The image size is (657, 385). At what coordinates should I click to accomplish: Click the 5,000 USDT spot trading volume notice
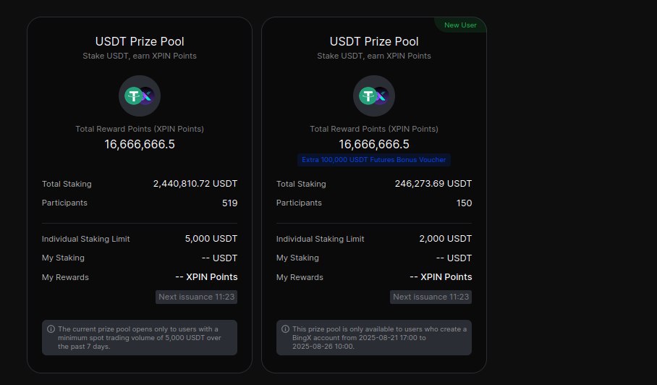click(x=140, y=338)
